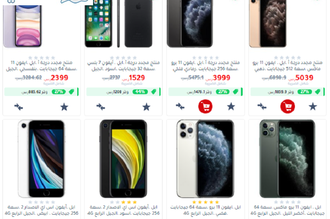Add the 5039 iPhone 11 Pro Max to cart
Viewport: 330px width, 219px height.
coord(287,106)
